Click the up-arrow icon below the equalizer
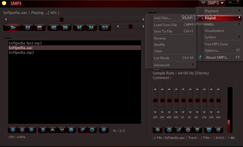This screenshot has width=243, height=147. pos(158,130)
